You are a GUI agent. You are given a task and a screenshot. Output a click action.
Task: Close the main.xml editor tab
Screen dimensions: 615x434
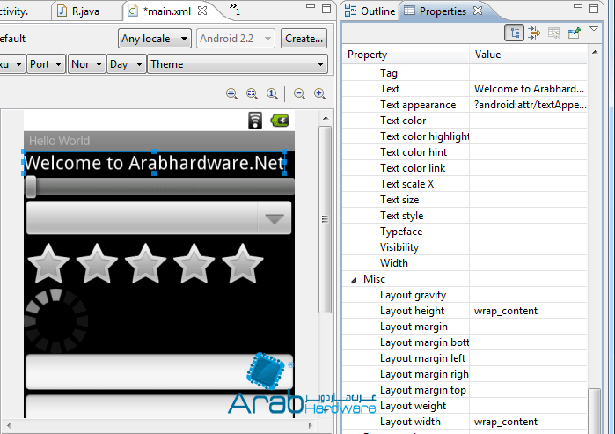tap(202, 11)
